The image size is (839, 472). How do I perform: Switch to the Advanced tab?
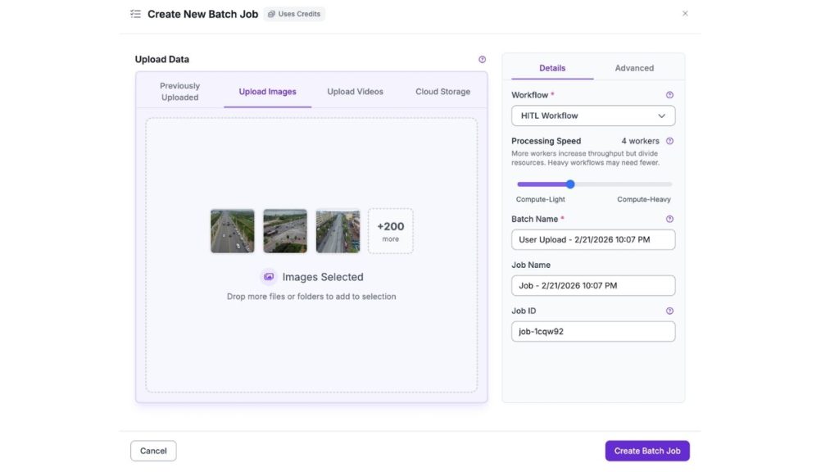pos(634,68)
